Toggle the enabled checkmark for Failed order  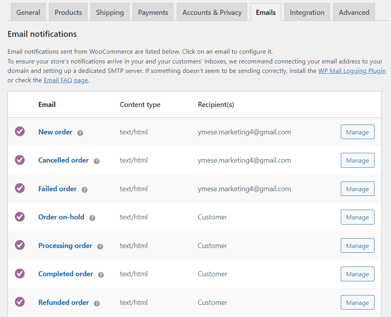pyautogui.click(x=20, y=188)
